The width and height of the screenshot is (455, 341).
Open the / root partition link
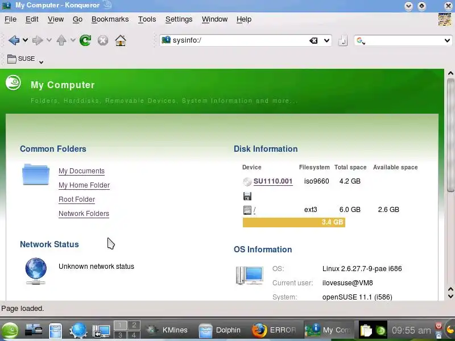click(x=254, y=210)
